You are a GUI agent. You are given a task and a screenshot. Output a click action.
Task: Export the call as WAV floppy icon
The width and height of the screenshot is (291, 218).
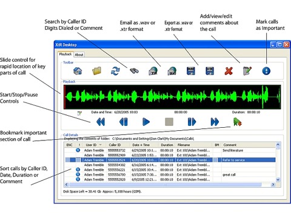click(191, 71)
